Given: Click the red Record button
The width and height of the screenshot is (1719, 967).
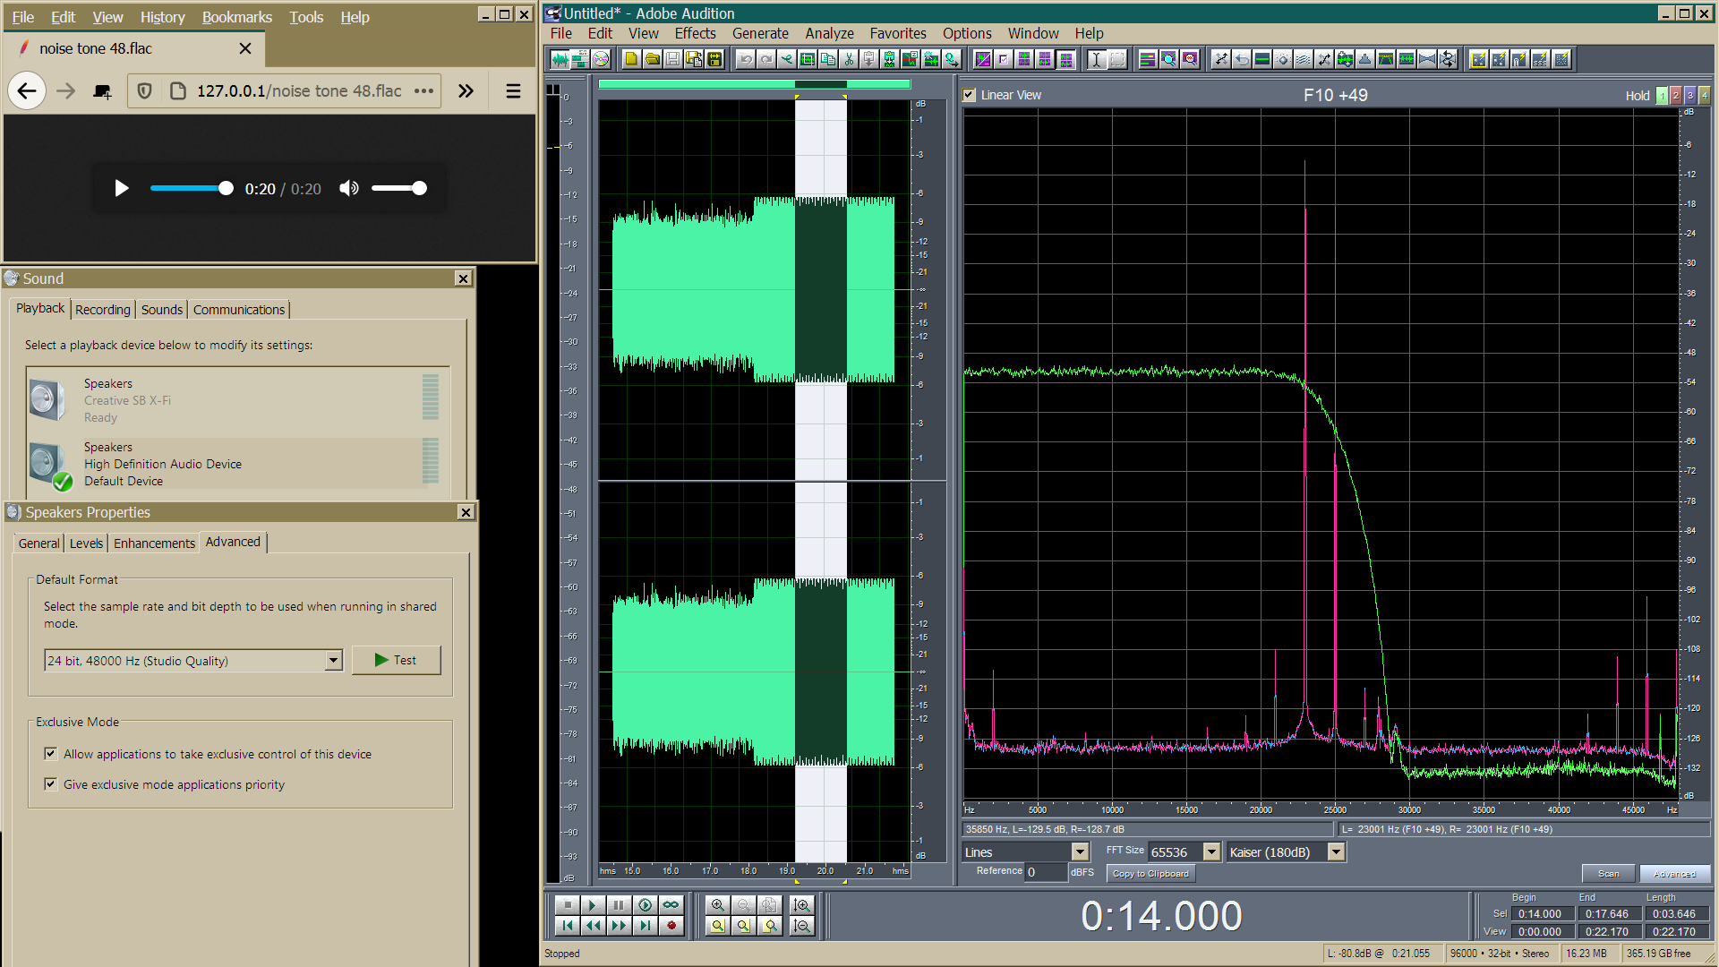Looking at the screenshot, I should (x=671, y=926).
